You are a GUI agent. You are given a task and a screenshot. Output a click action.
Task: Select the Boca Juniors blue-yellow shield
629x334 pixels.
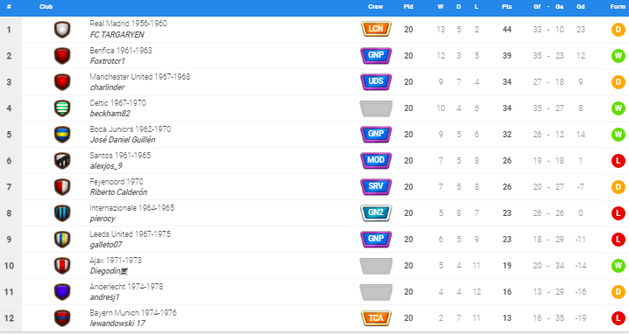point(62,135)
